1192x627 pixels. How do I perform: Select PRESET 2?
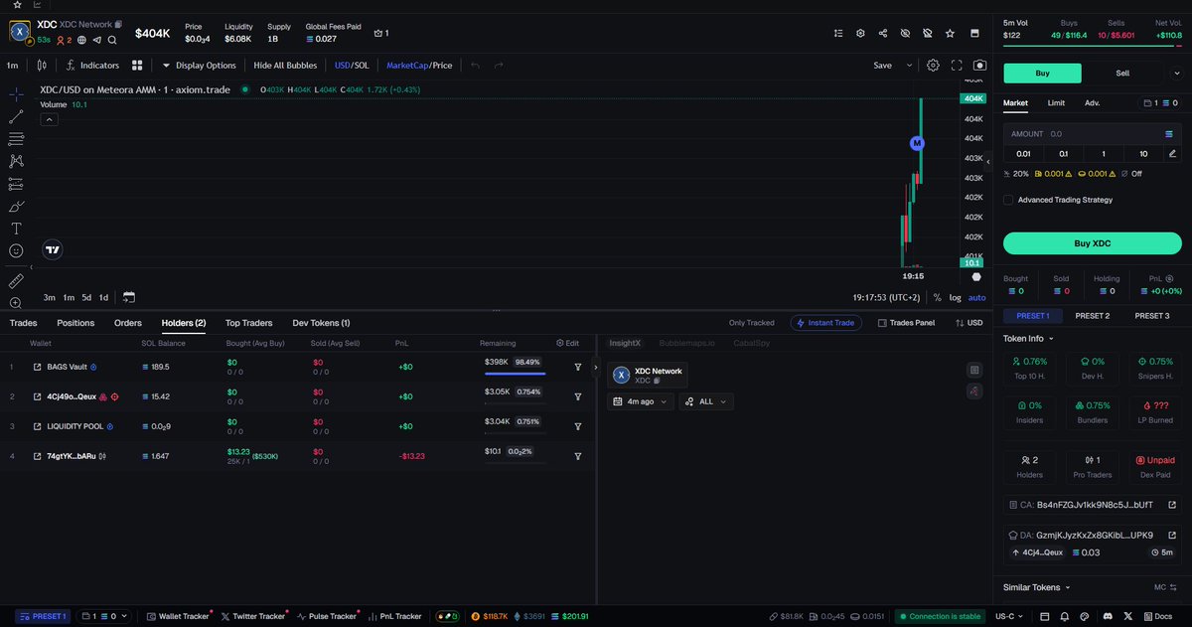(x=1093, y=316)
